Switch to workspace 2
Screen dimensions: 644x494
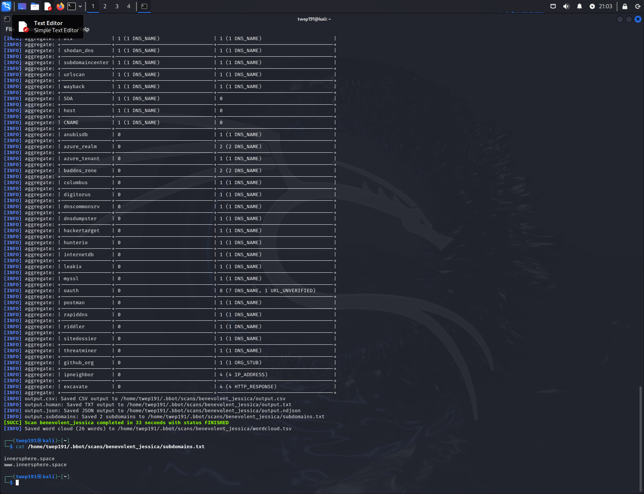pos(105,6)
